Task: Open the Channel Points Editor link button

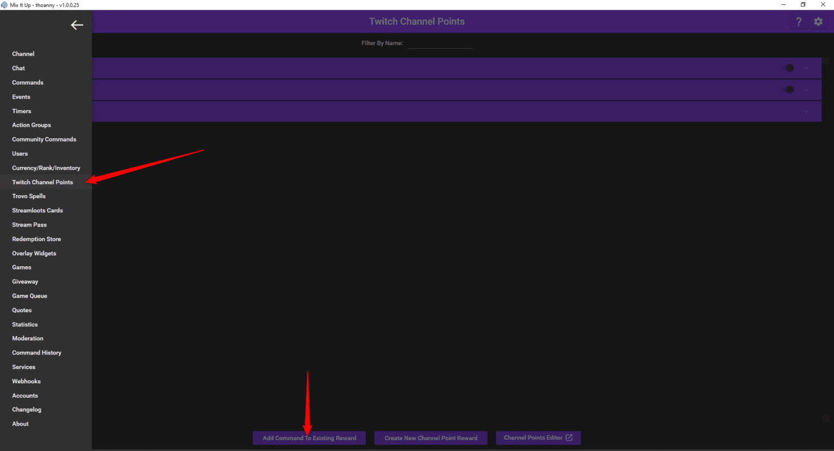Action: [538, 438]
